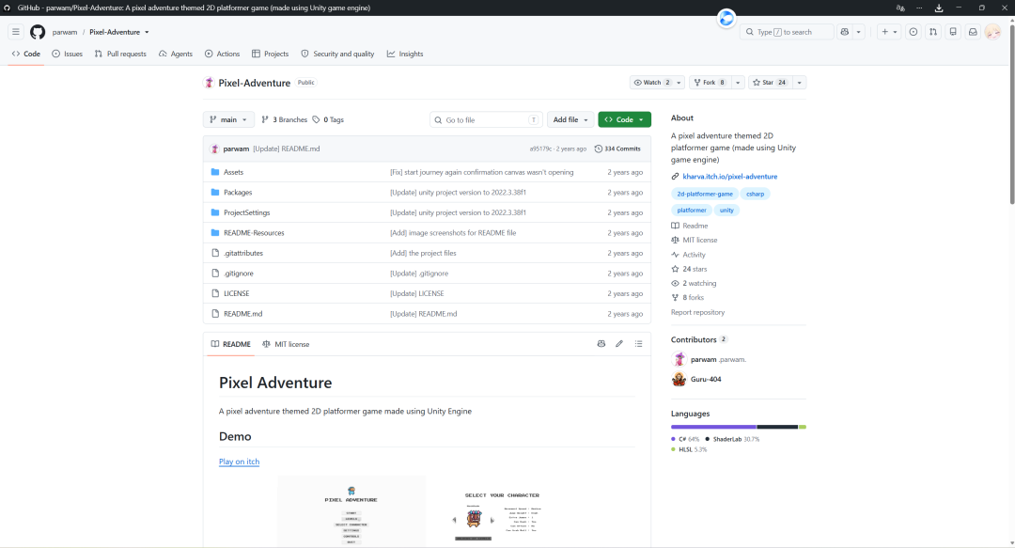Click Report repository link
This screenshot has height=548, width=1015.
697,312
